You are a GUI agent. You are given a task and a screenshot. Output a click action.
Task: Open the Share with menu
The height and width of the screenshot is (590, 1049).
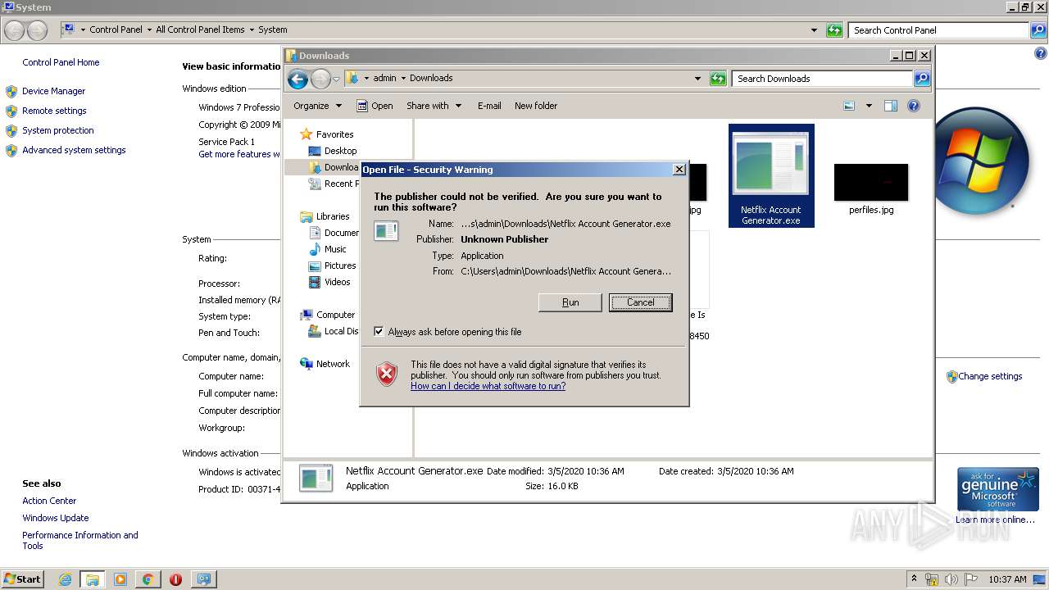point(434,106)
